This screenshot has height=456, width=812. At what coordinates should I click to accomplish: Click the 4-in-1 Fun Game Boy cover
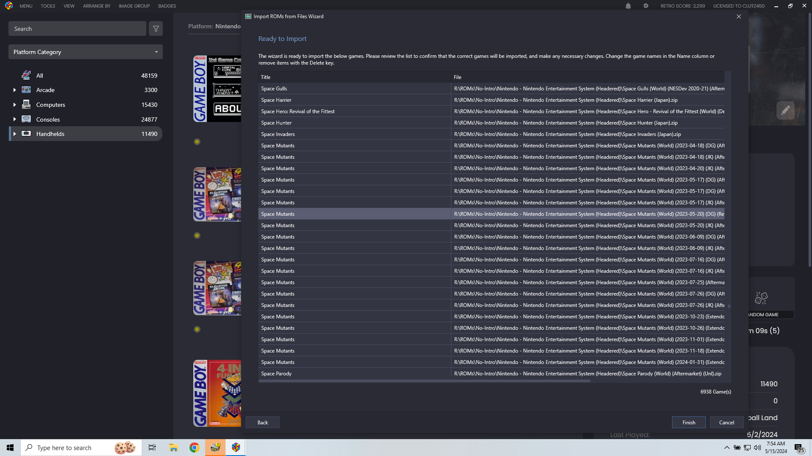tap(217, 393)
